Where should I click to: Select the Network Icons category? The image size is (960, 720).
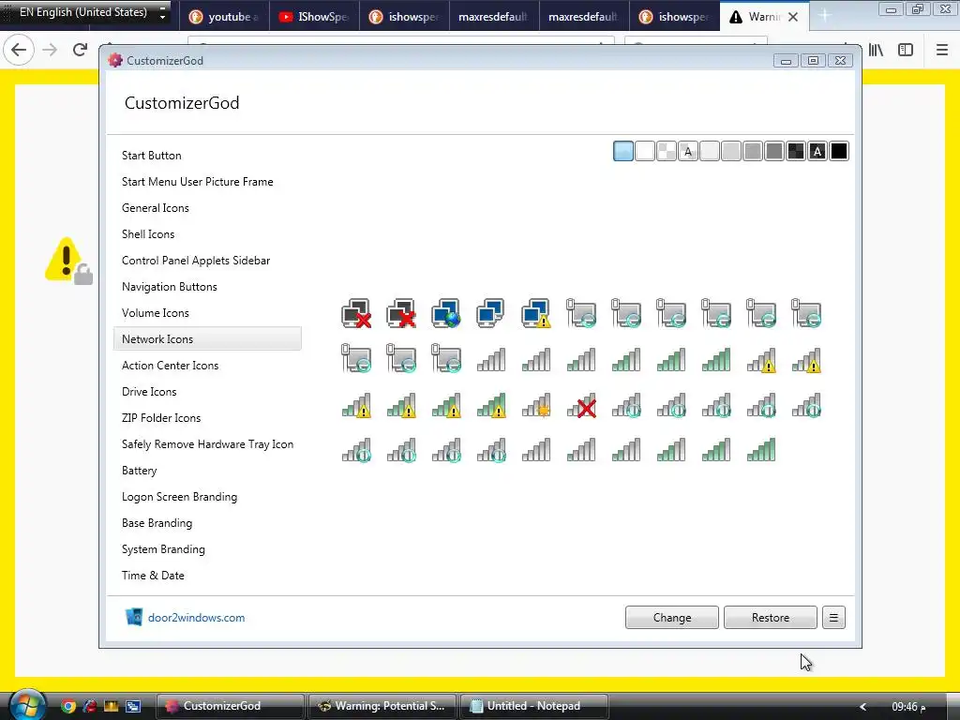coord(207,338)
